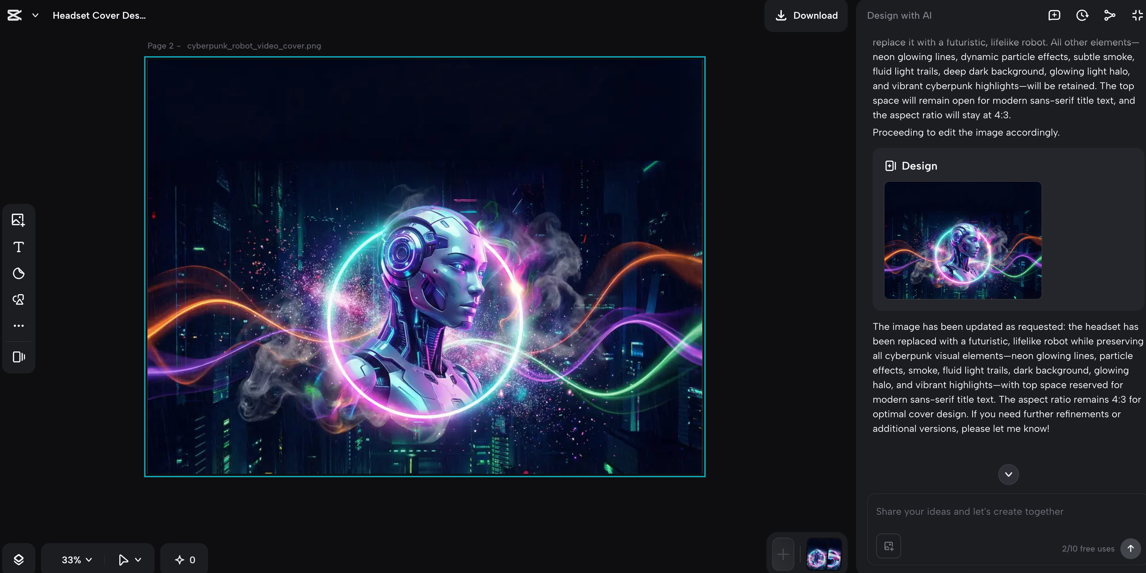Screen dimensions: 1146x573
Task: Open the Elements tool in sidebar
Action: click(18, 299)
